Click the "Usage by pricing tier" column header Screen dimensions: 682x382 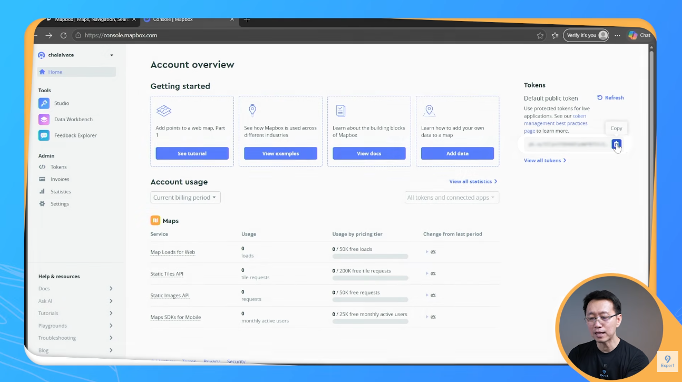point(357,234)
